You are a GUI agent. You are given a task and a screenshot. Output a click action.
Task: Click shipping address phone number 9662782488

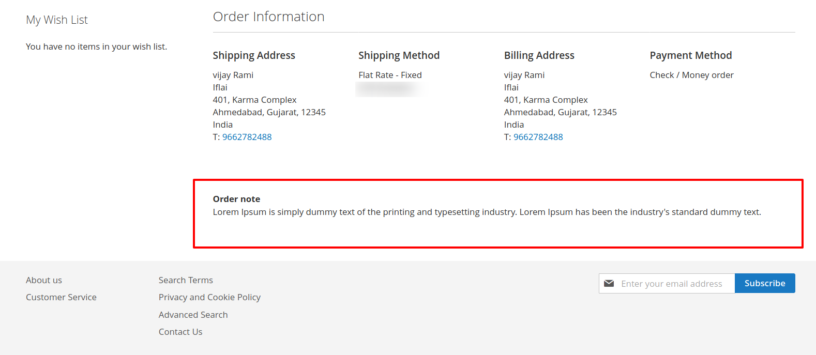point(247,137)
